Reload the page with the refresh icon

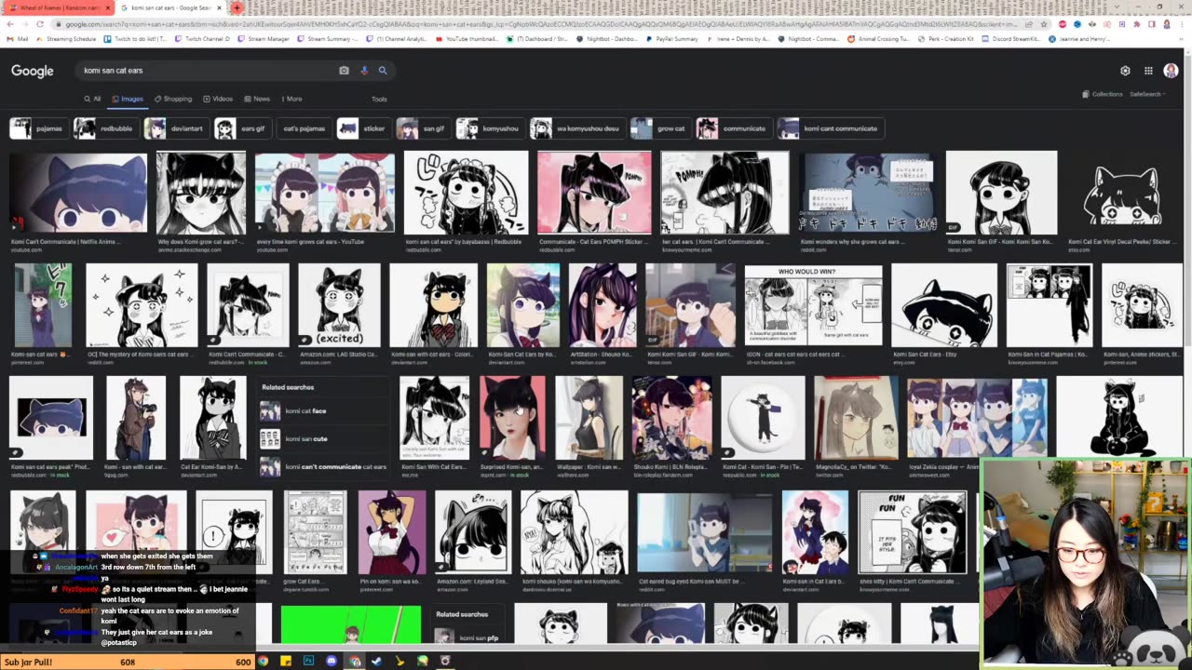[x=39, y=23]
